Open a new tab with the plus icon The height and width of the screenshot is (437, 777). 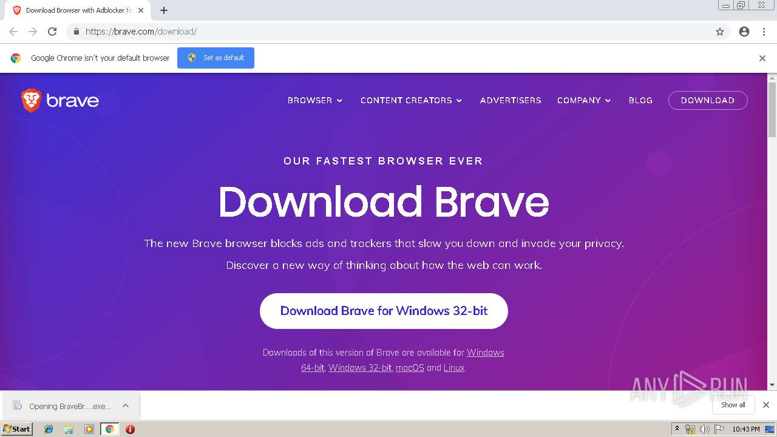(x=164, y=10)
